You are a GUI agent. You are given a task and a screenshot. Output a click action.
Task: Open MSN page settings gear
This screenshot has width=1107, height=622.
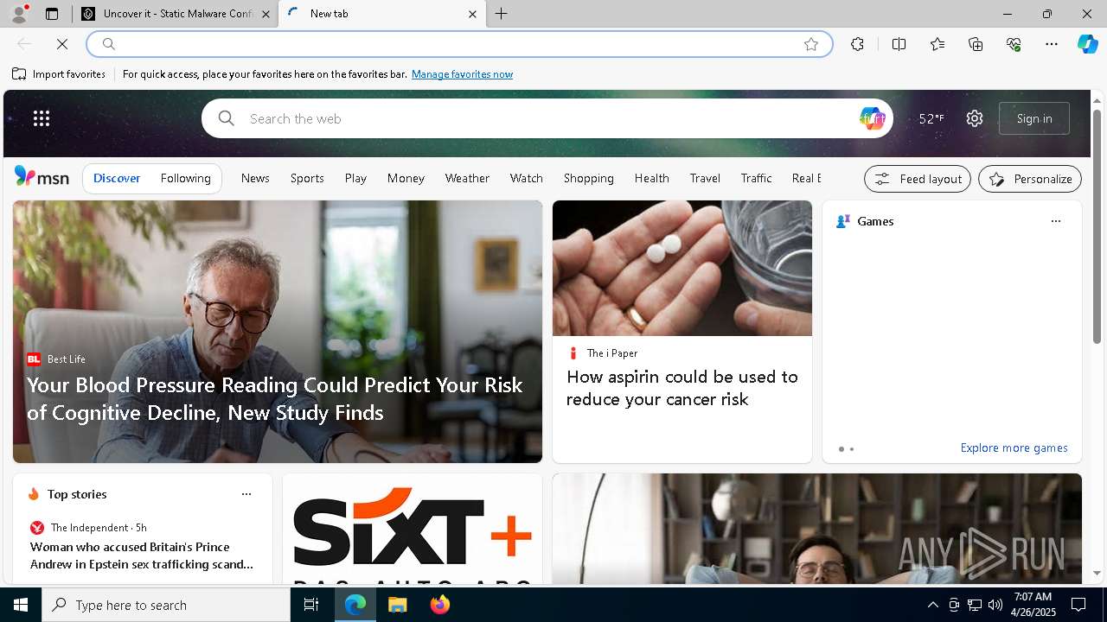pyautogui.click(x=975, y=118)
